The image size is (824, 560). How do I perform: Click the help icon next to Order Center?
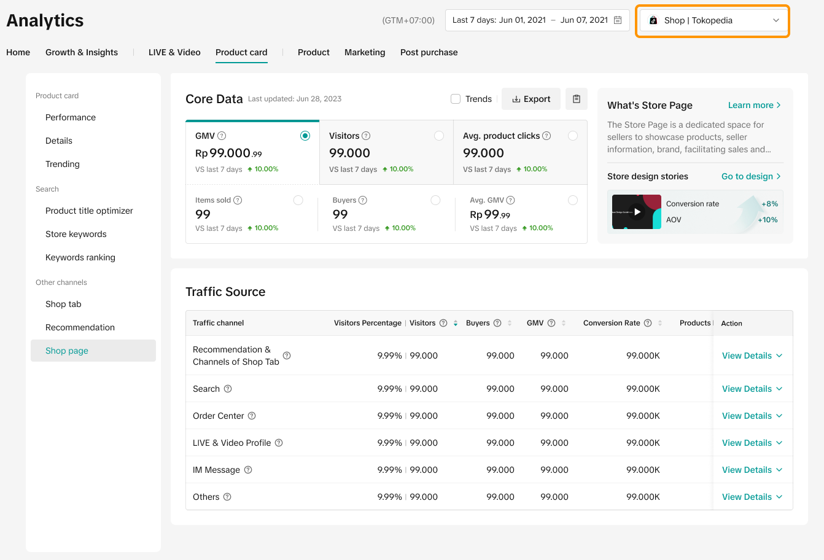(x=252, y=416)
